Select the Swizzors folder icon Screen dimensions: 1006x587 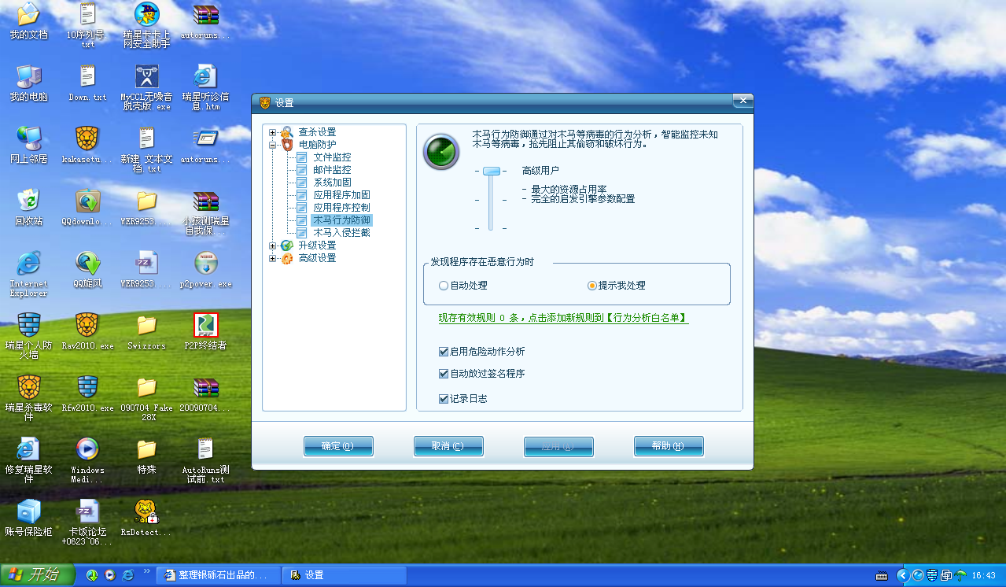click(x=146, y=331)
